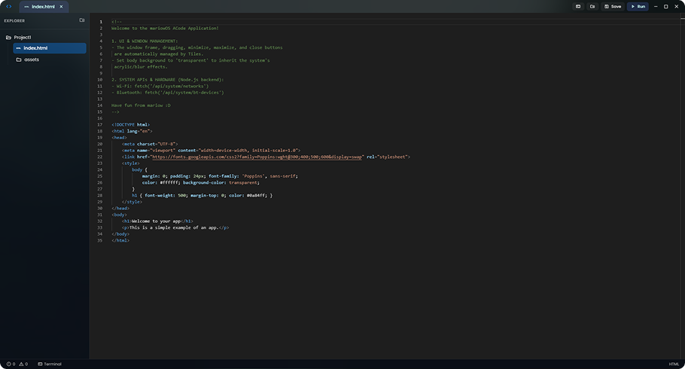Click the '<meta charset="UTF-8">' line
685x369 pixels.
[150, 144]
